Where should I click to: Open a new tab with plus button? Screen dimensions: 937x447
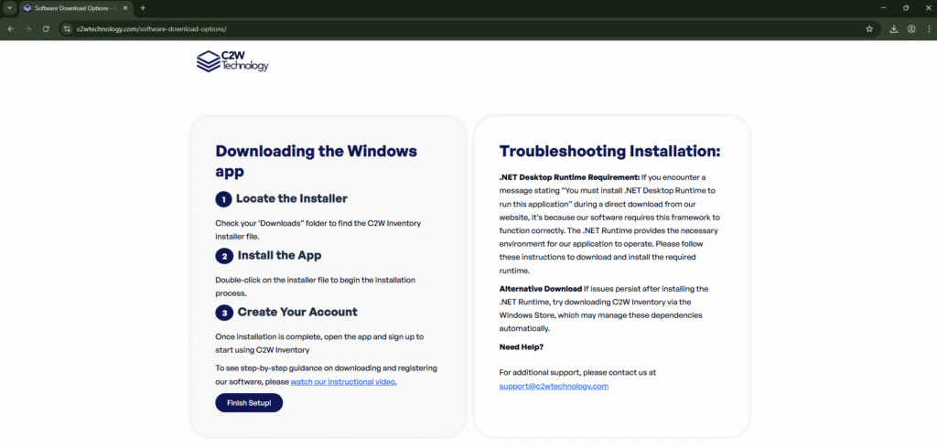(143, 8)
